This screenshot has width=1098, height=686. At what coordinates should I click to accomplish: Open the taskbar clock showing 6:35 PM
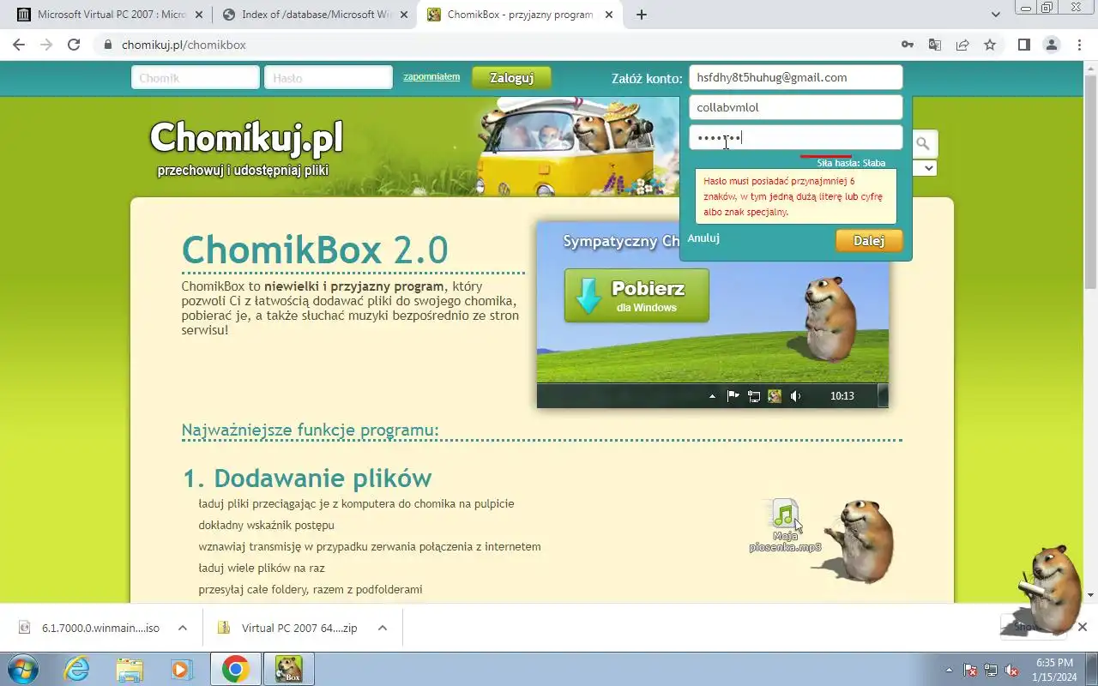click(x=1055, y=670)
